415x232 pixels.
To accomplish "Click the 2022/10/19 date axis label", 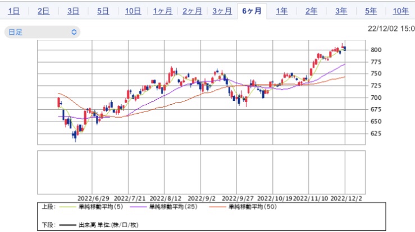I will [275, 198].
